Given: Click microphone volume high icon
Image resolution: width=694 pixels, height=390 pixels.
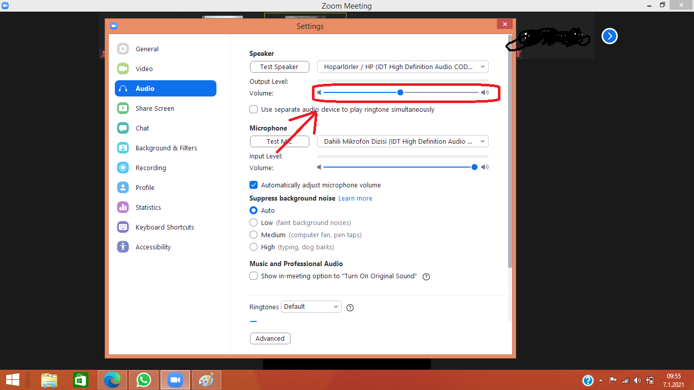Looking at the screenshot, I should pos(485,167).
